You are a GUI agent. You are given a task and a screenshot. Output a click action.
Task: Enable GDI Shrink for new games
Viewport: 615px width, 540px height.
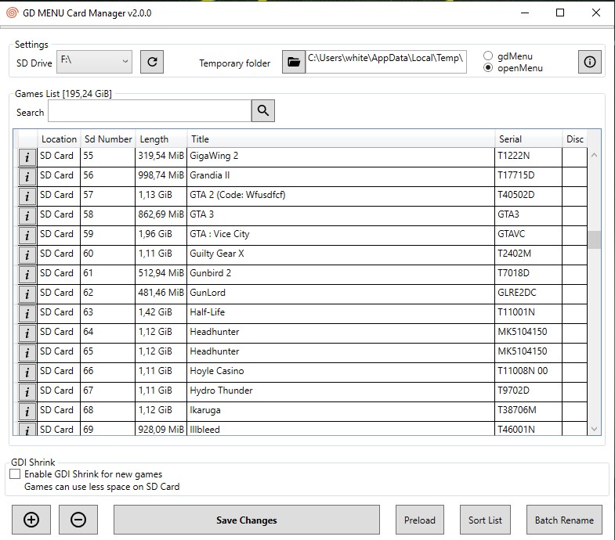15,474
